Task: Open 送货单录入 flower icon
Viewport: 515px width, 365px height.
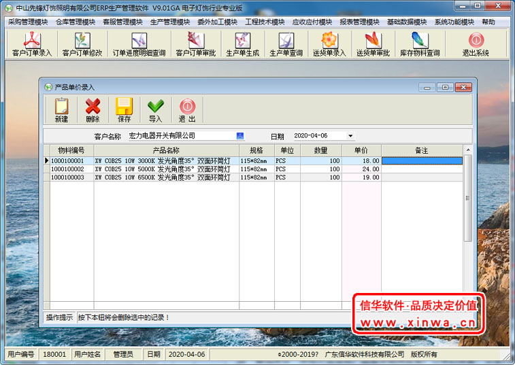Action: pyautogui.click(x=329, y=44)
